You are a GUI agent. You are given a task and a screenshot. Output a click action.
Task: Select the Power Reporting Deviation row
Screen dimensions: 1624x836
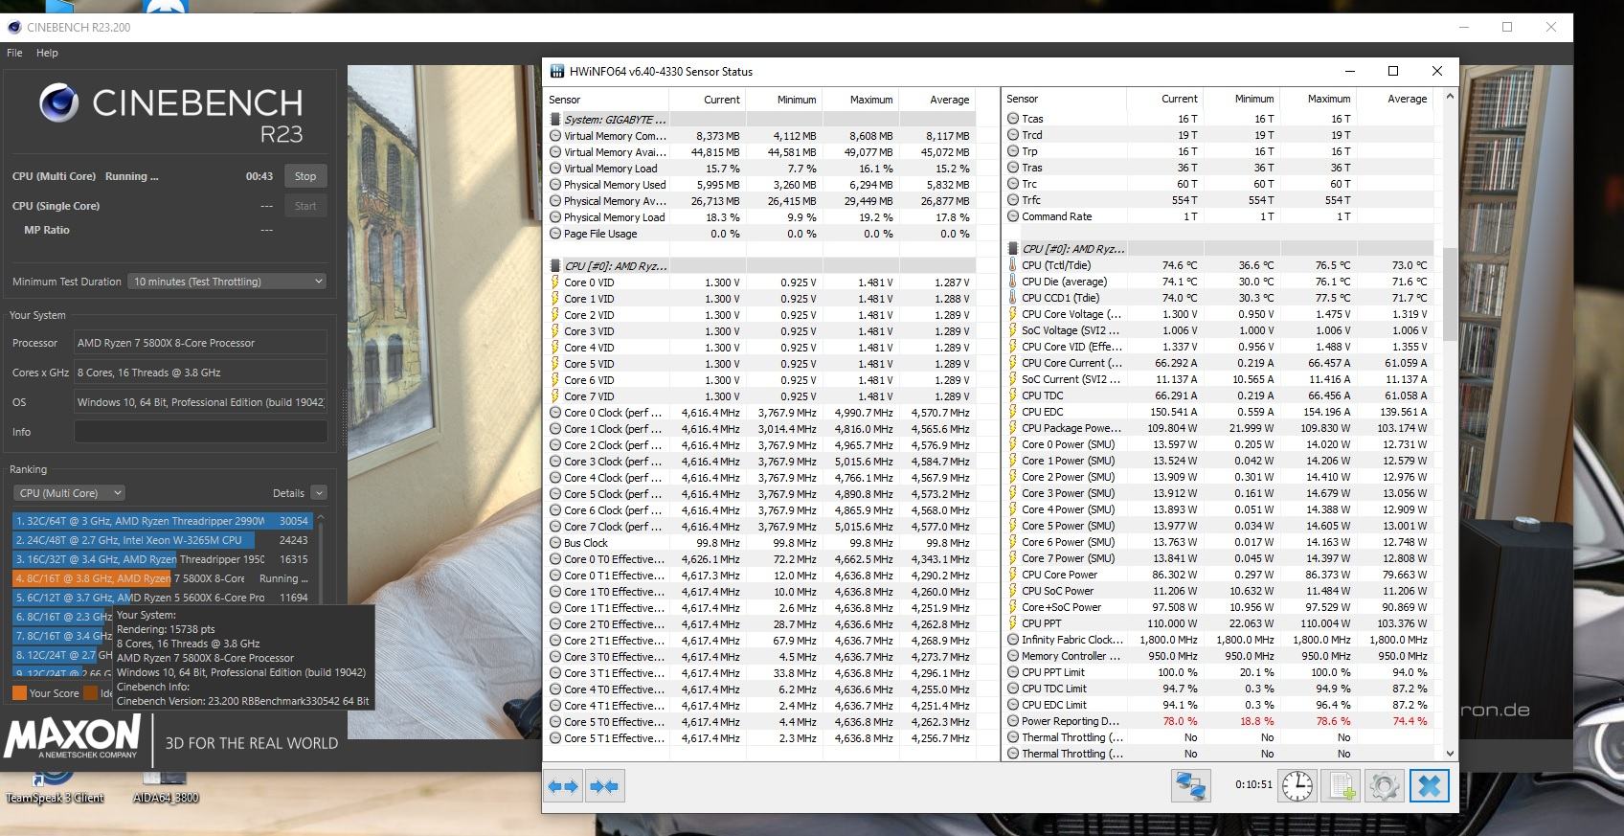1219,721
